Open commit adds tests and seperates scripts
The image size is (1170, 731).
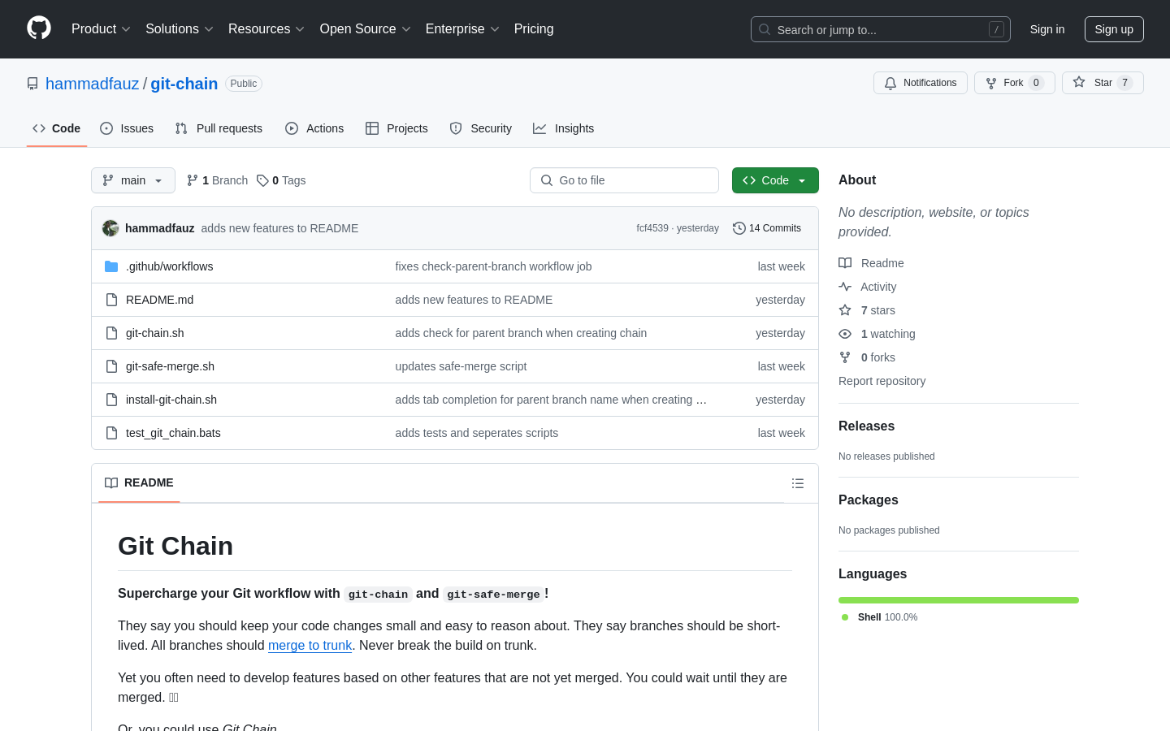point(476,433)
